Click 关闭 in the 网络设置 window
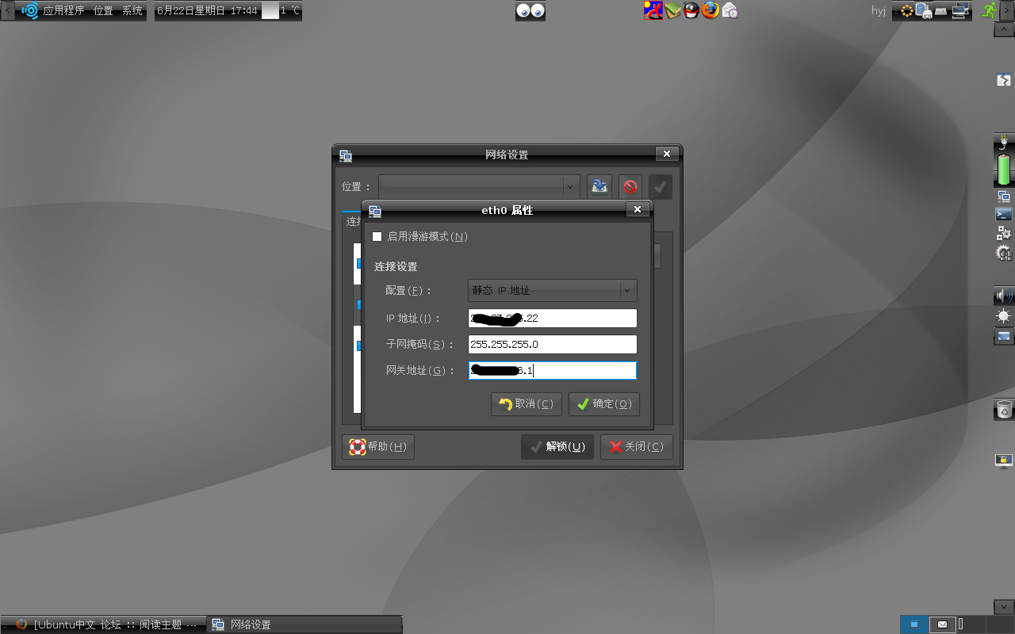This screenshot has height=634, width=1015. click(637, 447)
